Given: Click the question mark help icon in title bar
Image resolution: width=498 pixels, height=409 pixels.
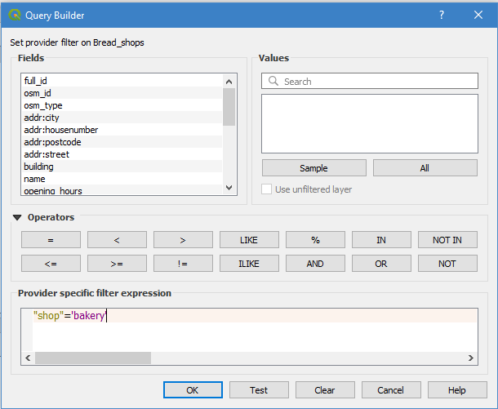Looking at the screenshot, I should click(442, 16).
